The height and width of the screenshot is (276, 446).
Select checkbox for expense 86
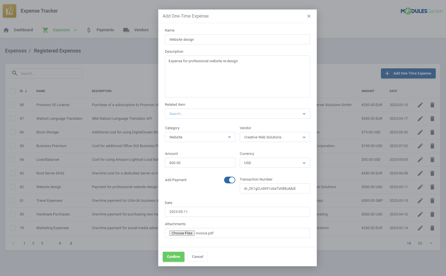click(x=13, y=132)
